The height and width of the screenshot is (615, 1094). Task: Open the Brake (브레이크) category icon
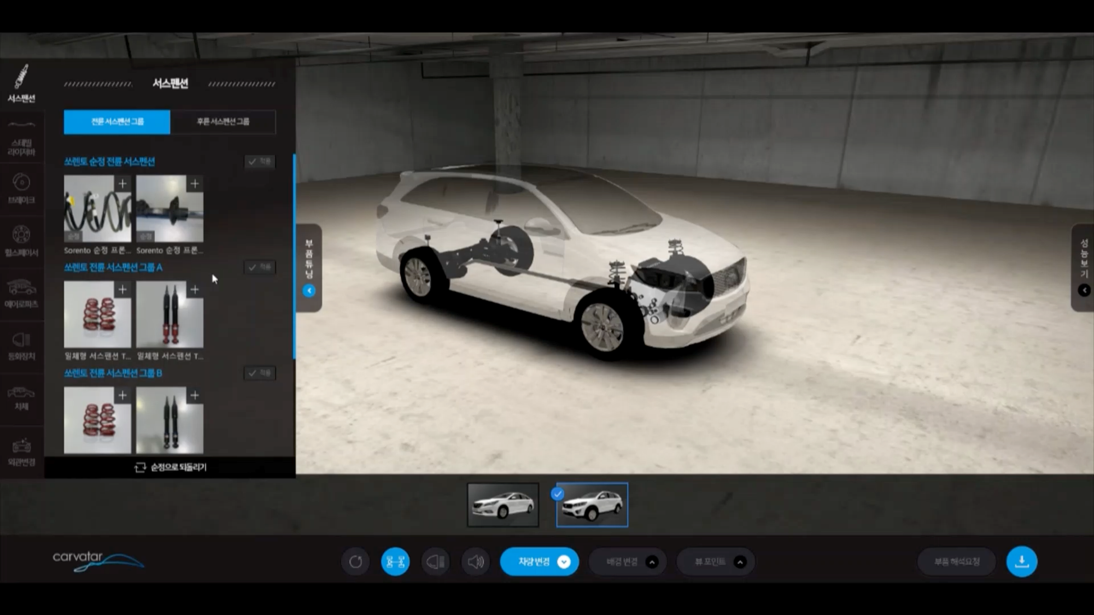pyautogui.click(x=21, y=188)
